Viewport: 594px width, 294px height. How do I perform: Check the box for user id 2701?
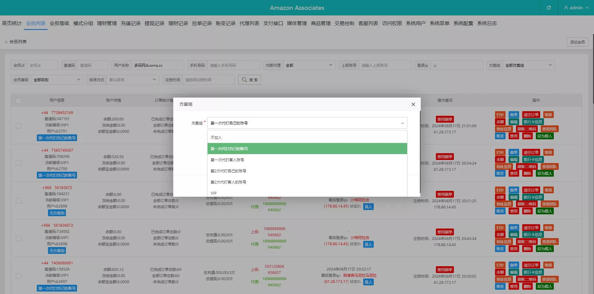pyautogui.click(x=19, y=126)
